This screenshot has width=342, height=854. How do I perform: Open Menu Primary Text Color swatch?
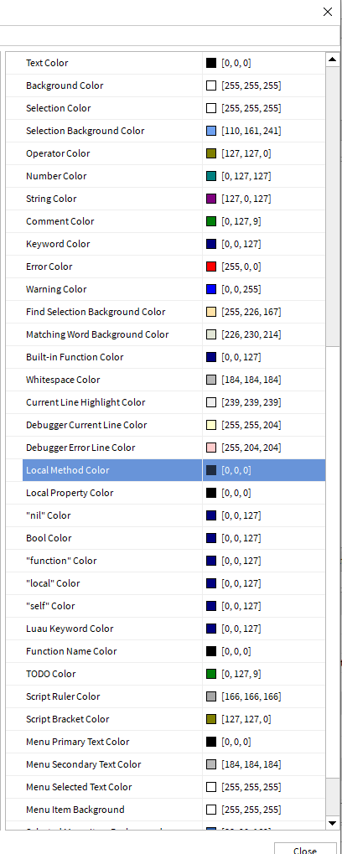[x=211, y=742]
